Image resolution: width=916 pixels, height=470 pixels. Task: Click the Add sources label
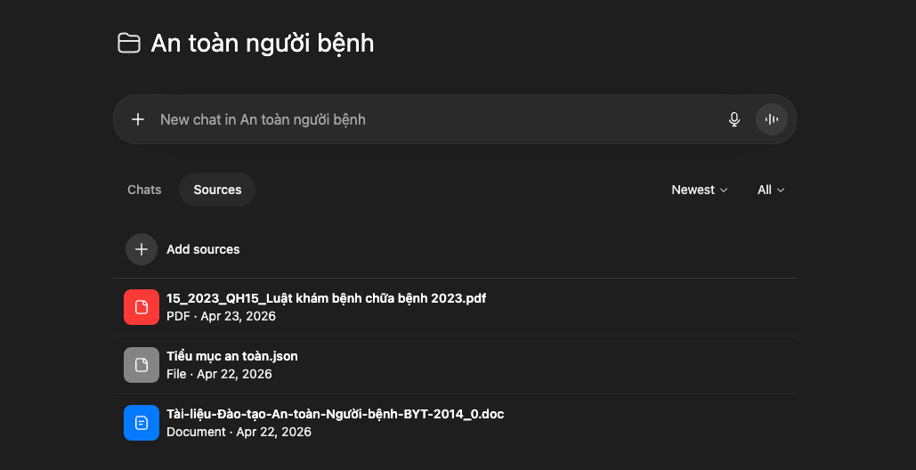click(x=203, y=249)
